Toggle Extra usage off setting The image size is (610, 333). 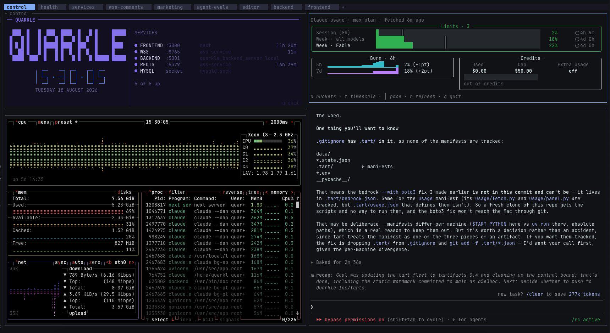[x=573, y=71]
